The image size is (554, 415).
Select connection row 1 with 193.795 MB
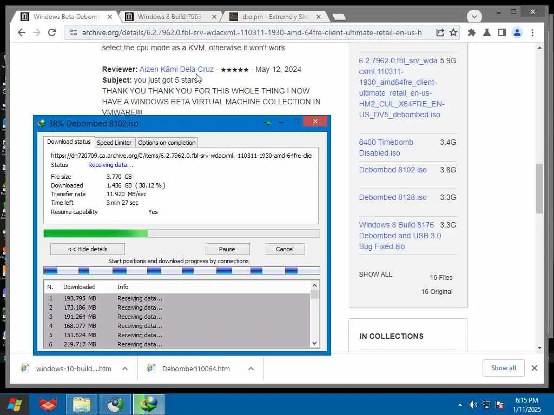(x=177, y=298)
